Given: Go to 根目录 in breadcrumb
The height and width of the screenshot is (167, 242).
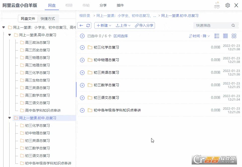Looking at the screenshot, I should [x=85, y=16].
